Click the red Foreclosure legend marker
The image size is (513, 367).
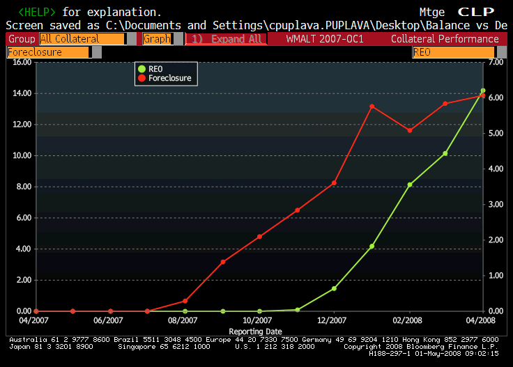tap(142, 78)
